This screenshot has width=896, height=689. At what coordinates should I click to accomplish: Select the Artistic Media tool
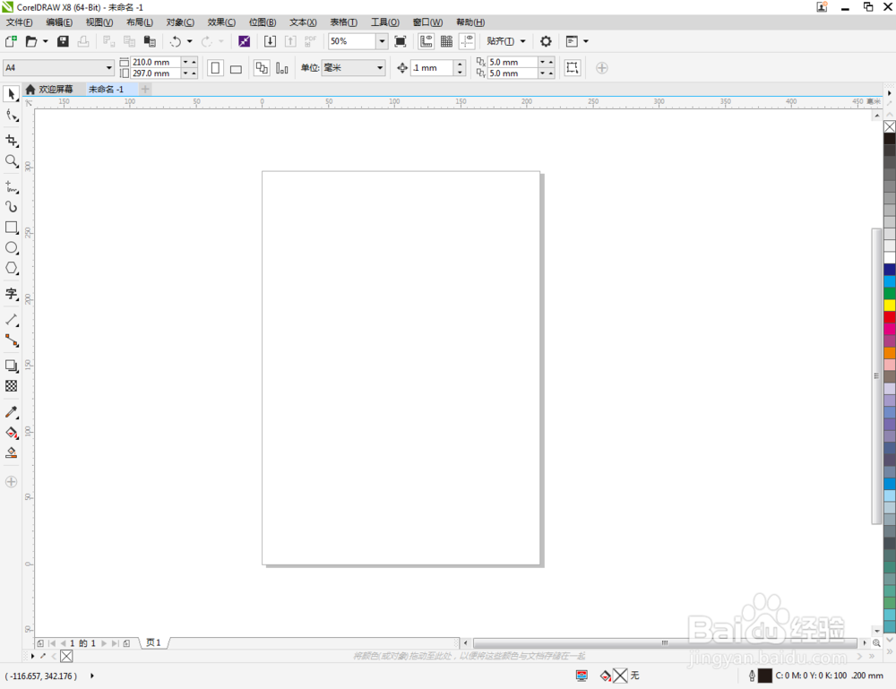click(11, 207)
